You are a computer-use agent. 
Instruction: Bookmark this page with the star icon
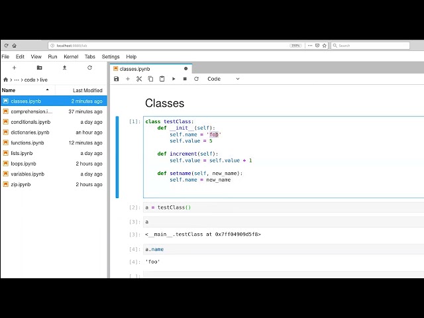pos(325,46)
